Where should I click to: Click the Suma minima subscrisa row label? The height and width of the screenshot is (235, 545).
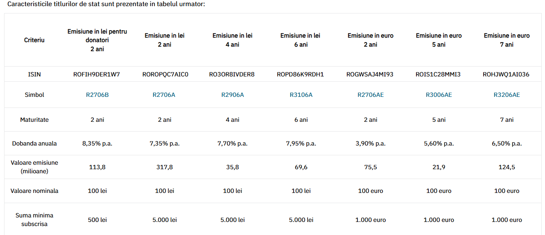[34, 219]
